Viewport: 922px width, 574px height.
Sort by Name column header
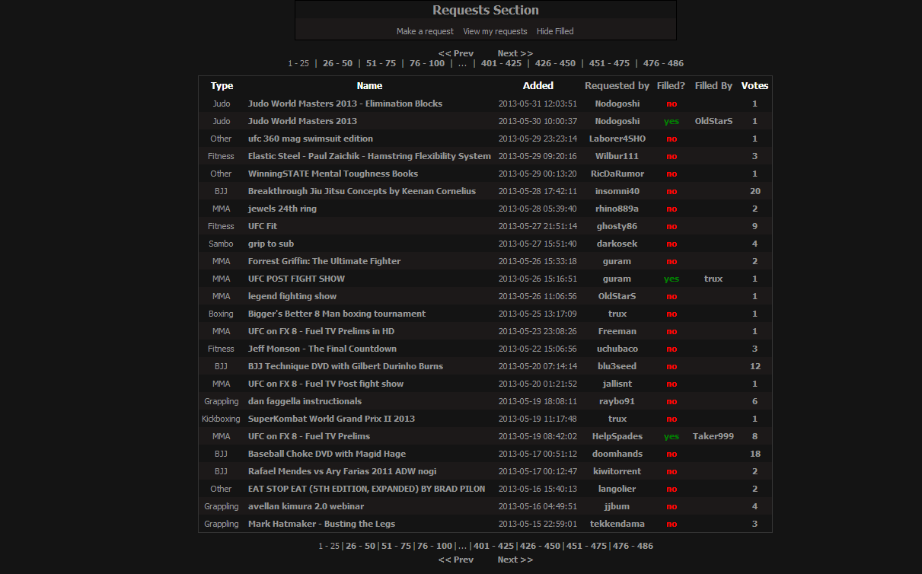(369, 86)
